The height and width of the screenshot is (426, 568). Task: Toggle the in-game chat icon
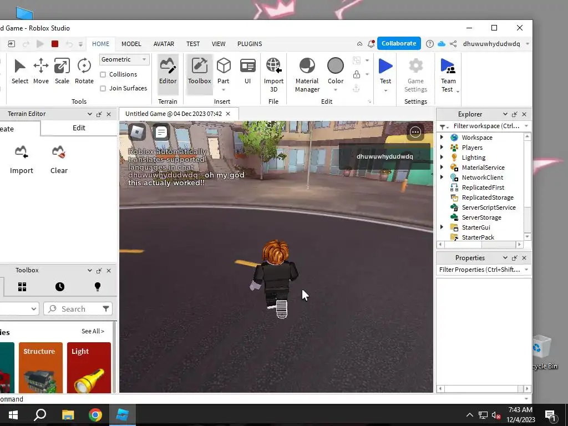[161, 132]
